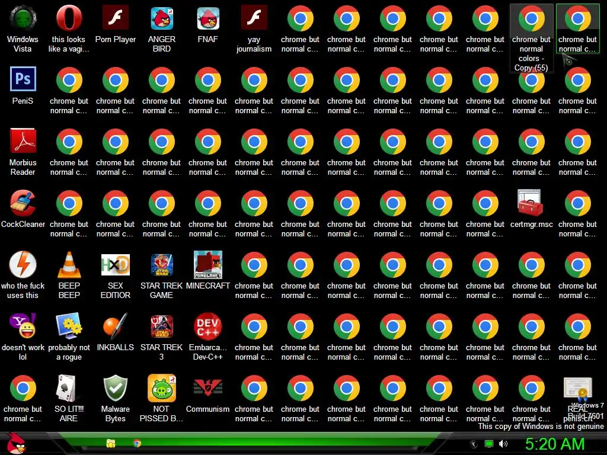The image size is (607, 455).
Task: Click the 5:20 AM taskbar clock
Action: click(555, 444)
